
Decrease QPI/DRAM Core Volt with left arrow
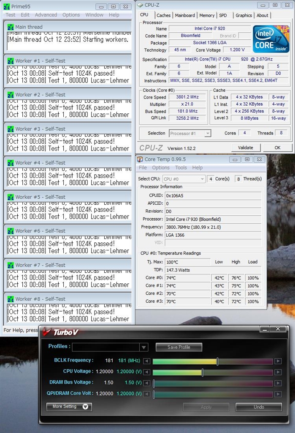pyautogui.click(x=147, y=394)
